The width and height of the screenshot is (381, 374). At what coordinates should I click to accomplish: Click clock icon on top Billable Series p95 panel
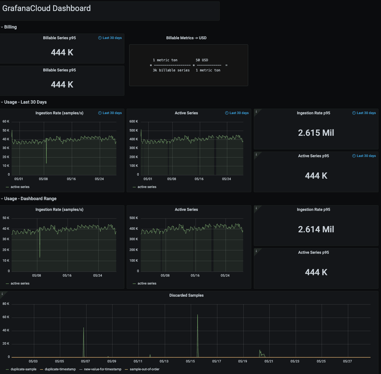(100, 38)
